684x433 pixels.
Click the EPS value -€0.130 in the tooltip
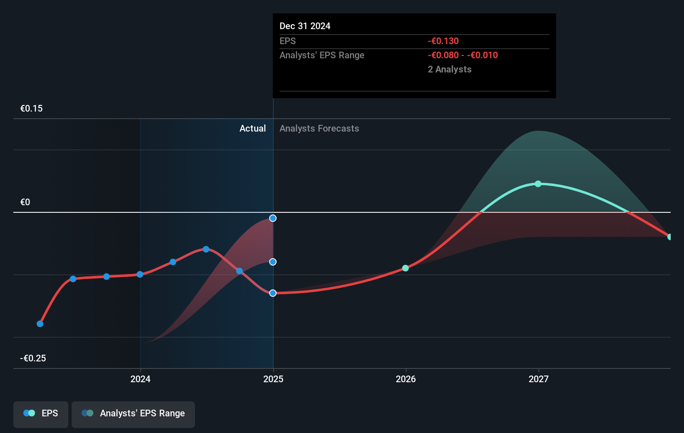point(443,41)
